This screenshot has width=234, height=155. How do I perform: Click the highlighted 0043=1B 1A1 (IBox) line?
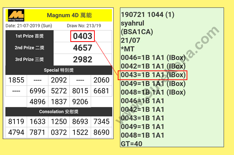153,75
